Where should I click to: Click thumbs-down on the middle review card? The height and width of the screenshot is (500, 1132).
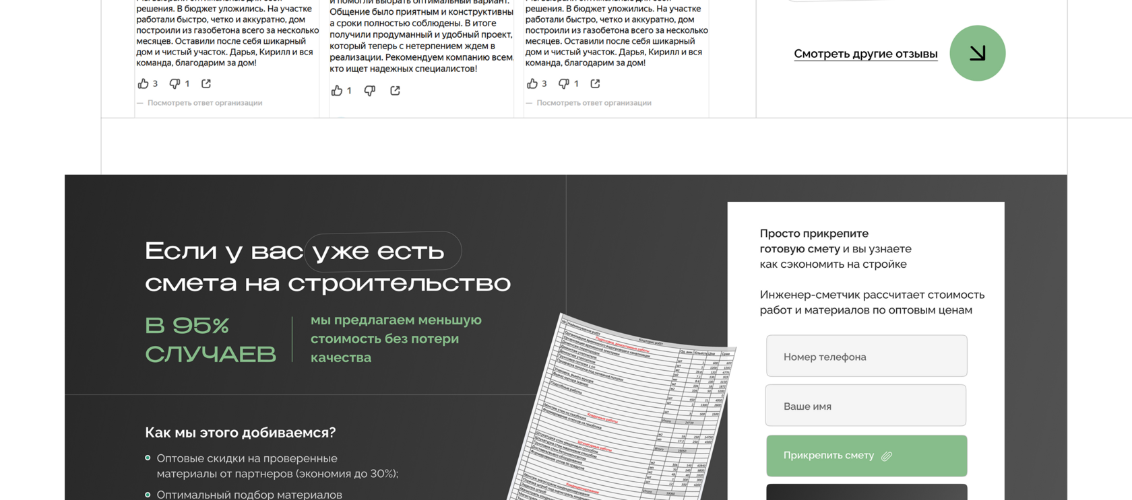(x=370, y=90)
